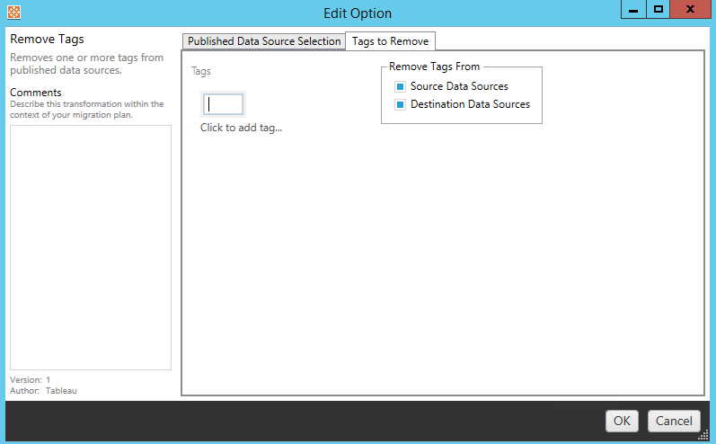The width and height of the screenshot is (716, 444).
Task: Click Cancel to discard changes
Action: (673, 421)
